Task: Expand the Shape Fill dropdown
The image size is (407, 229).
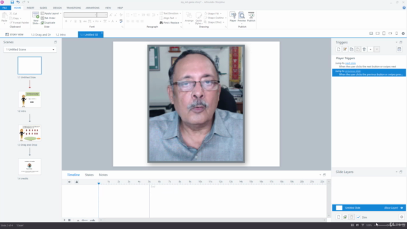Action: coord(221,13)
